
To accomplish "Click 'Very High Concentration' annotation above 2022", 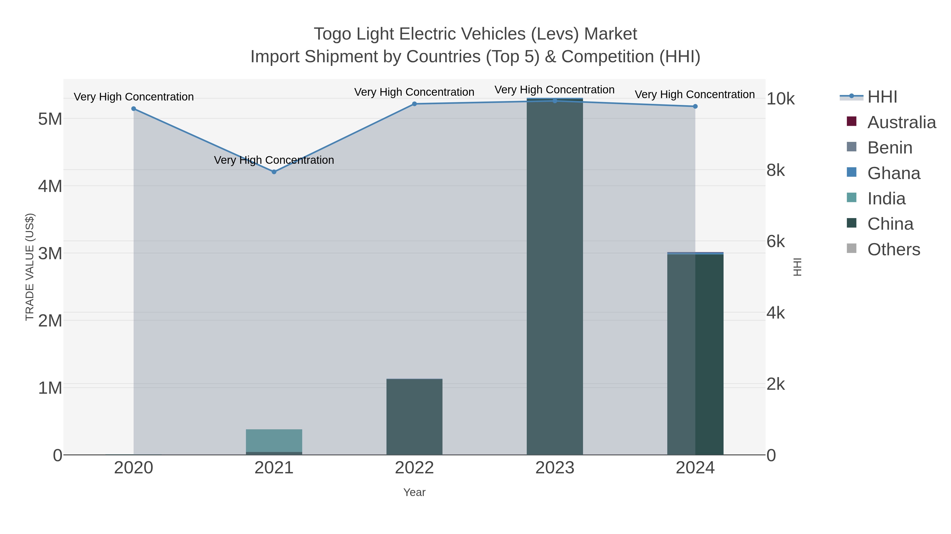I will 414,92.
